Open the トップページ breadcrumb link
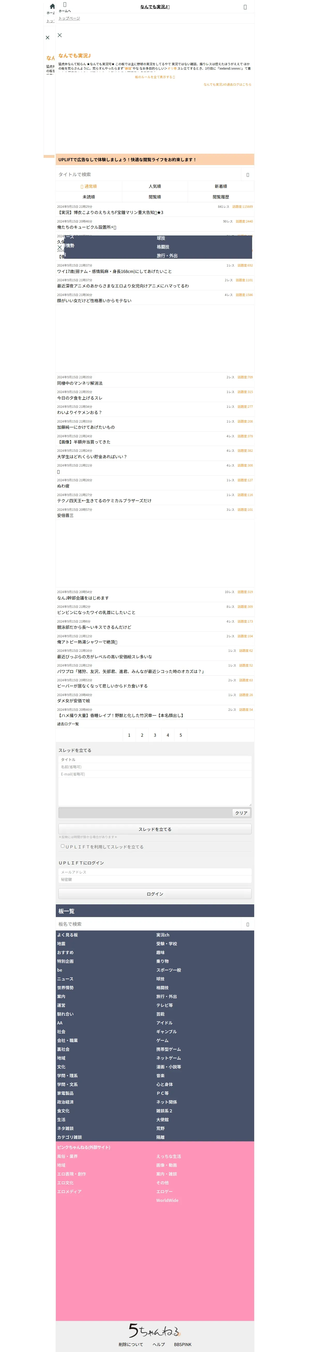 click(69, 18)
